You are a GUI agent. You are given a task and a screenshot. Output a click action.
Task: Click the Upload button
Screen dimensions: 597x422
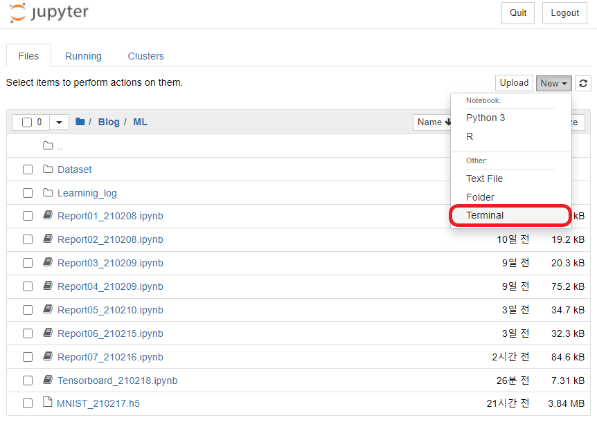(x=514, y=83)
